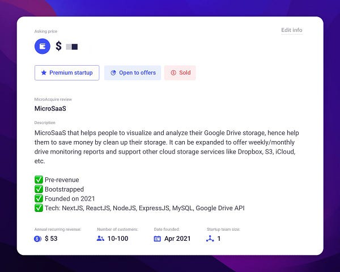Click the Apr 2021 date value
Image resolution: width=340 pixels, height=272 pixels.
coord(177,239)
